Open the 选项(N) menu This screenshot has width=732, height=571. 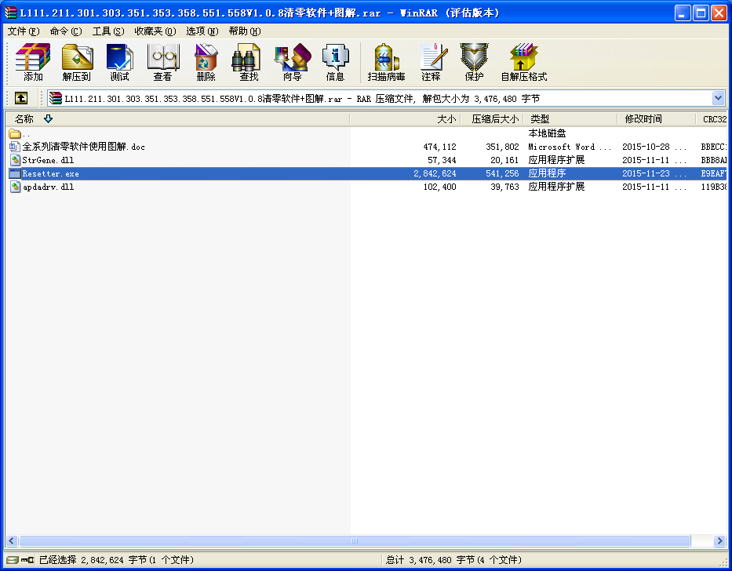coord(202,31)
